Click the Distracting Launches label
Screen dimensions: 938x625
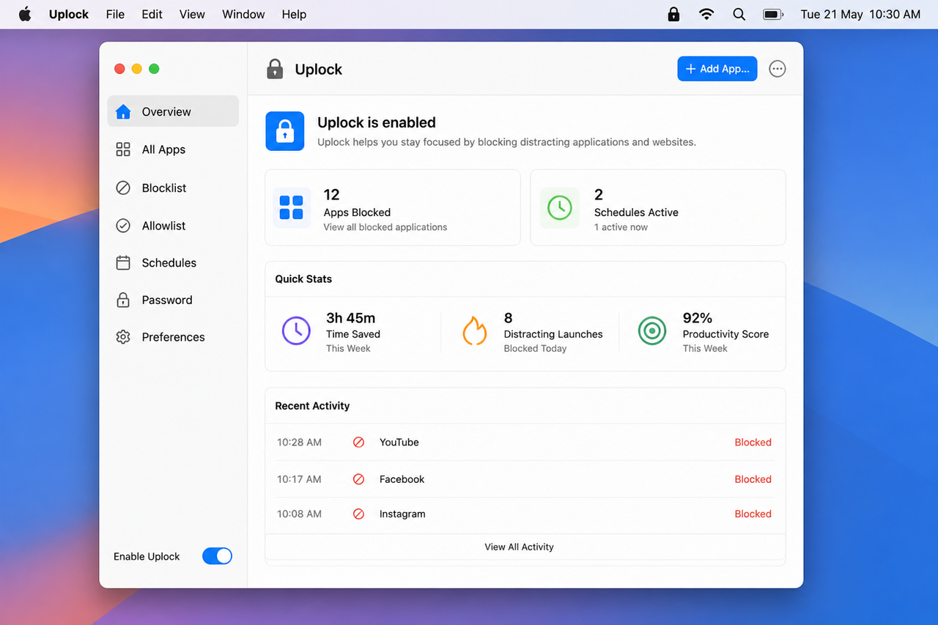tap(553, 334)
